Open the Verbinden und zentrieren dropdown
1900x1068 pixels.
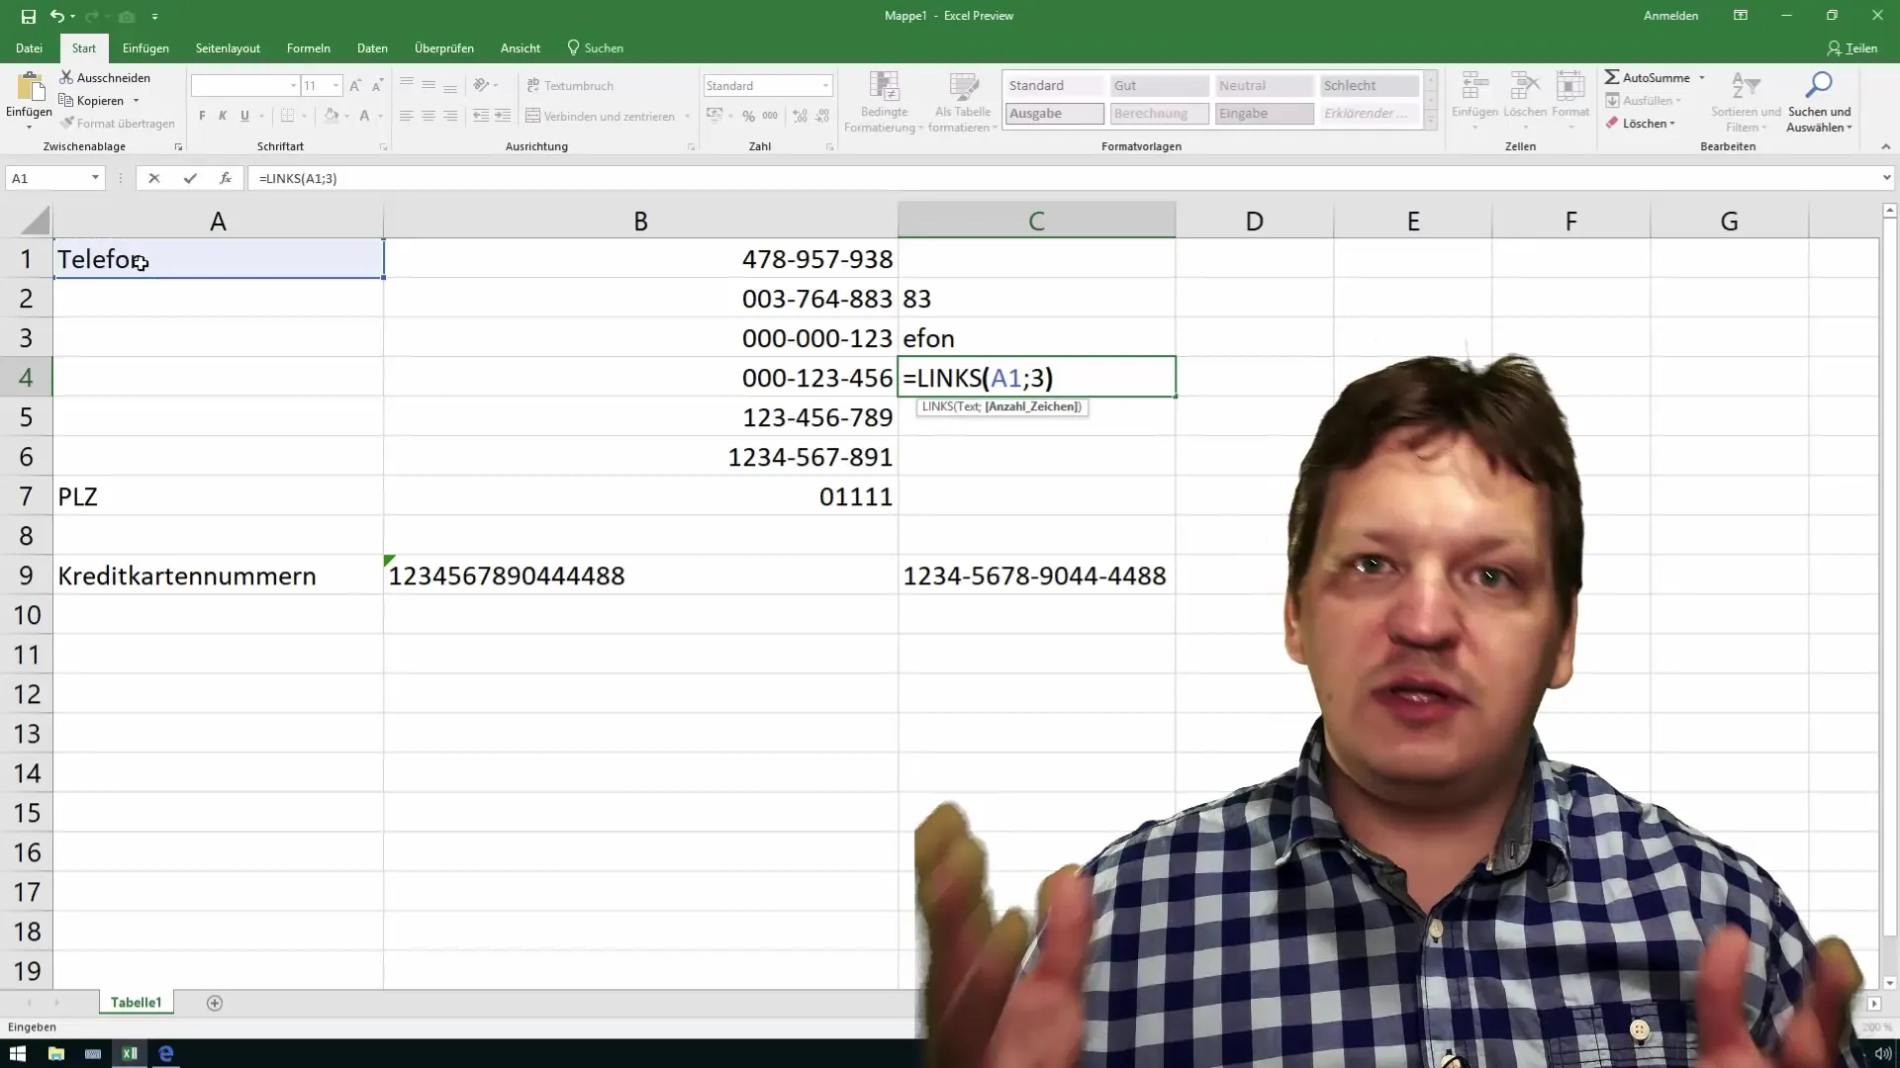pyautogui.click(x=687, y=116)
